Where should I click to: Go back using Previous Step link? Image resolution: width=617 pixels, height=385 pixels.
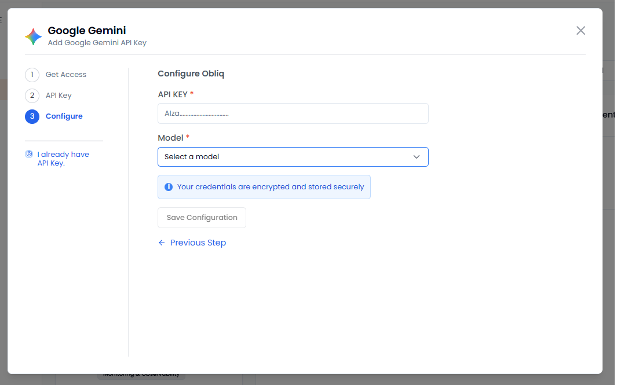click(198, 243)
